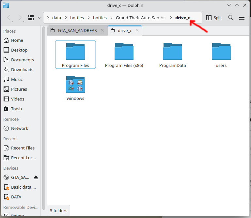Viewport: 251px width, 218px height.
Task: Click the 'windows' folder name label
Action: [x=75, y=99]
